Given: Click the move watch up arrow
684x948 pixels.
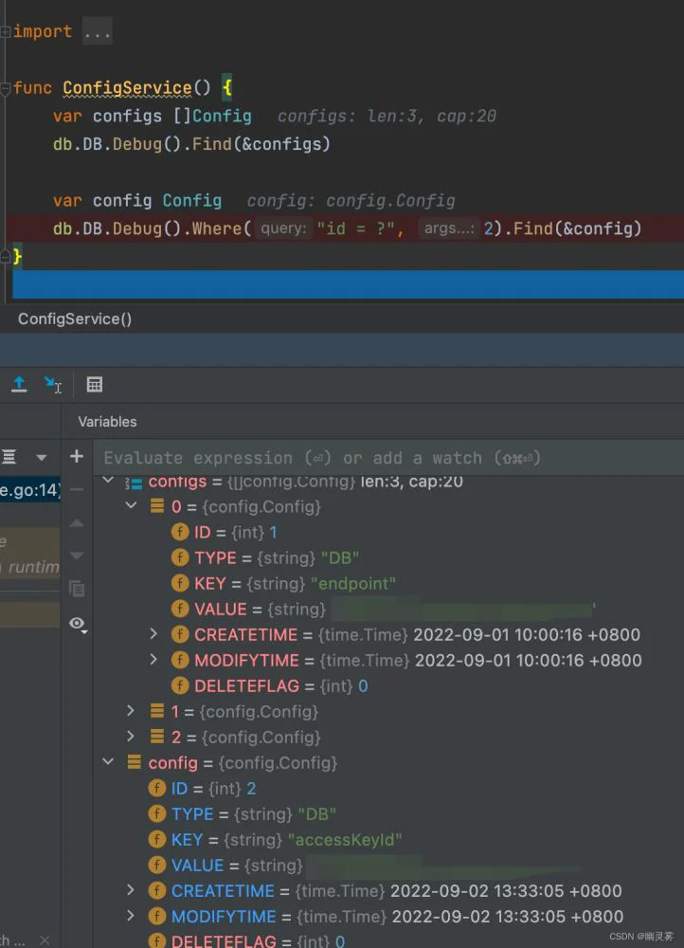Looking at the screenshot, I should pos(77,523).
